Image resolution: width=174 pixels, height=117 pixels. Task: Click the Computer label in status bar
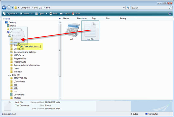pos(153,114)
